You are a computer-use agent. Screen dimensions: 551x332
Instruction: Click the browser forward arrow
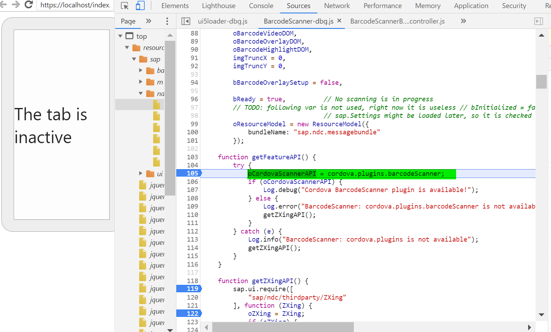point(15,5)
